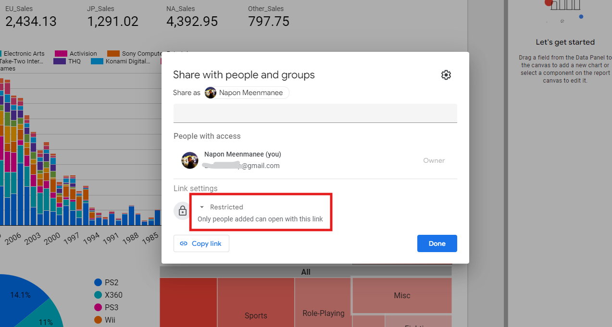This screenshot has height=327, width=612.
Task: Click the chain icon on Copy link
Action: 184,243
